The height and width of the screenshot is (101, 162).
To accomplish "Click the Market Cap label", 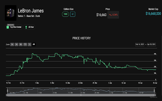I will coord(153,9).
